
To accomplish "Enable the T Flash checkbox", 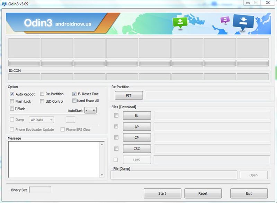I will click(x=12, y=109).
